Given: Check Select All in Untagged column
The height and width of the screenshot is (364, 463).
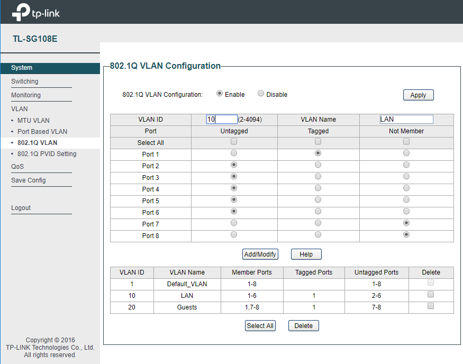Looking at the screenshot, I should [234, 142].
